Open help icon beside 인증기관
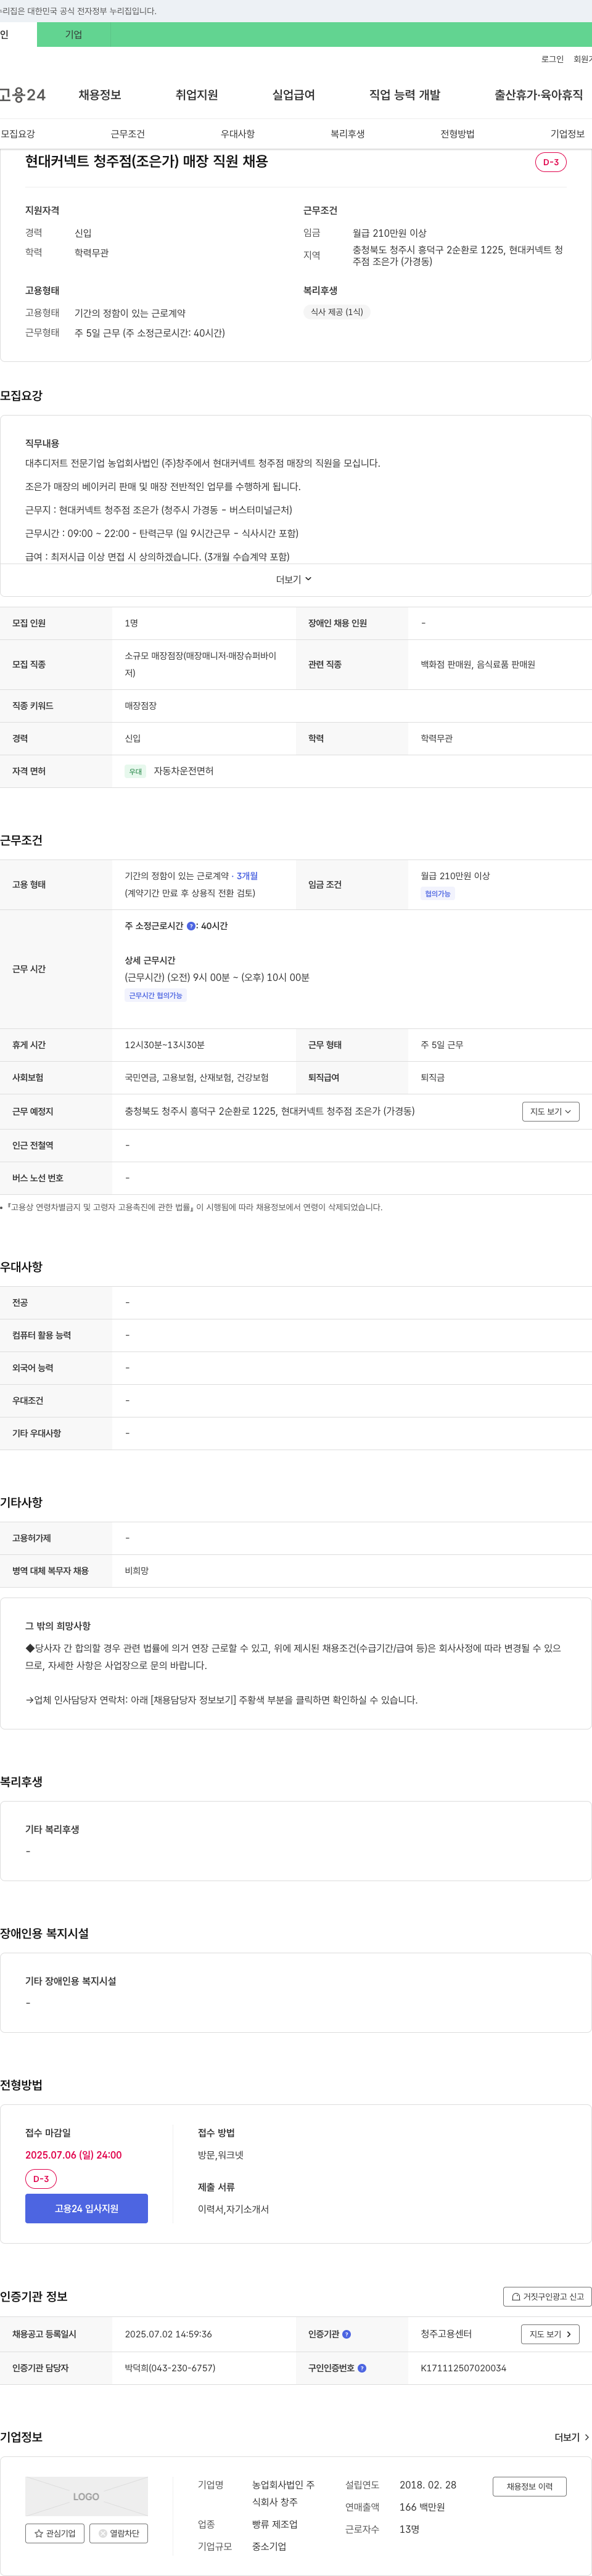 pos(347,2334)
